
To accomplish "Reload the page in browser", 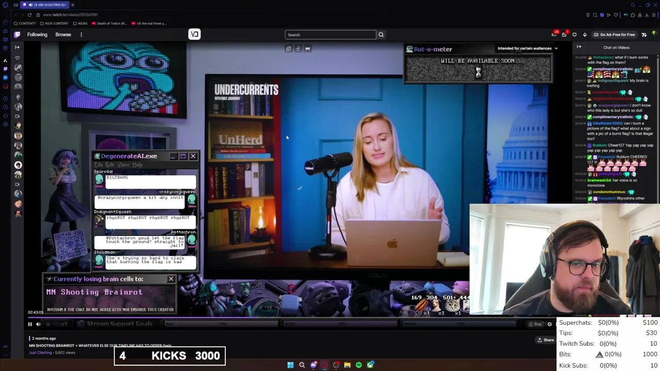I will click(29, 15).
